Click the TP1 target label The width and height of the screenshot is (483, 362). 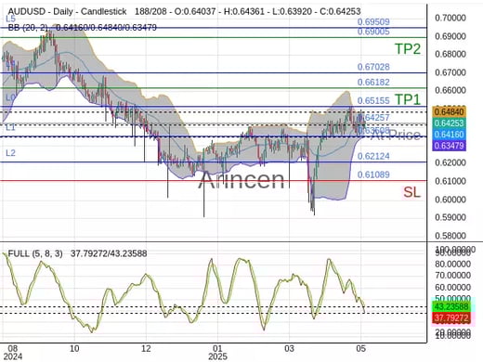coord(408,99)
